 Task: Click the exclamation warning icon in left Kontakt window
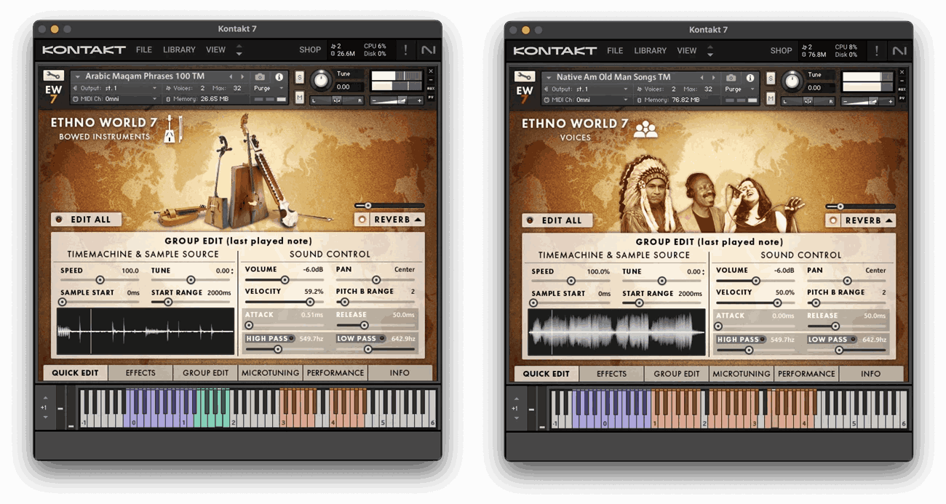pos(405,50)
